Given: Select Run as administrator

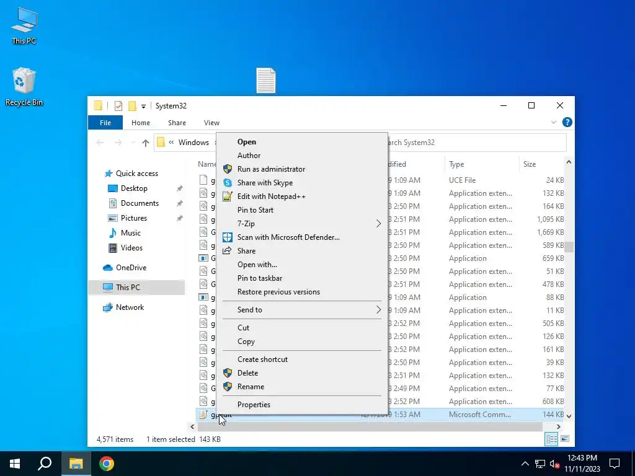Looking at the screenshot, I should [302, 169].
